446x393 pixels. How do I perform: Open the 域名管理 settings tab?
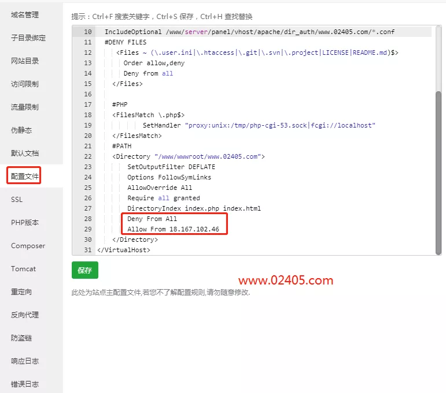[25, 15]
